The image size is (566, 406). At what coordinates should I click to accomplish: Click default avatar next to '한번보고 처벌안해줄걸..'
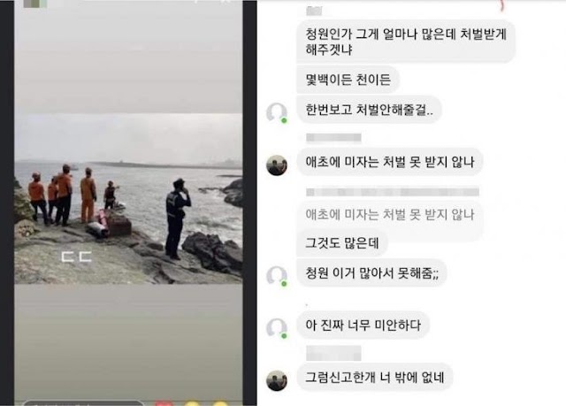click(x=277, y=112)
